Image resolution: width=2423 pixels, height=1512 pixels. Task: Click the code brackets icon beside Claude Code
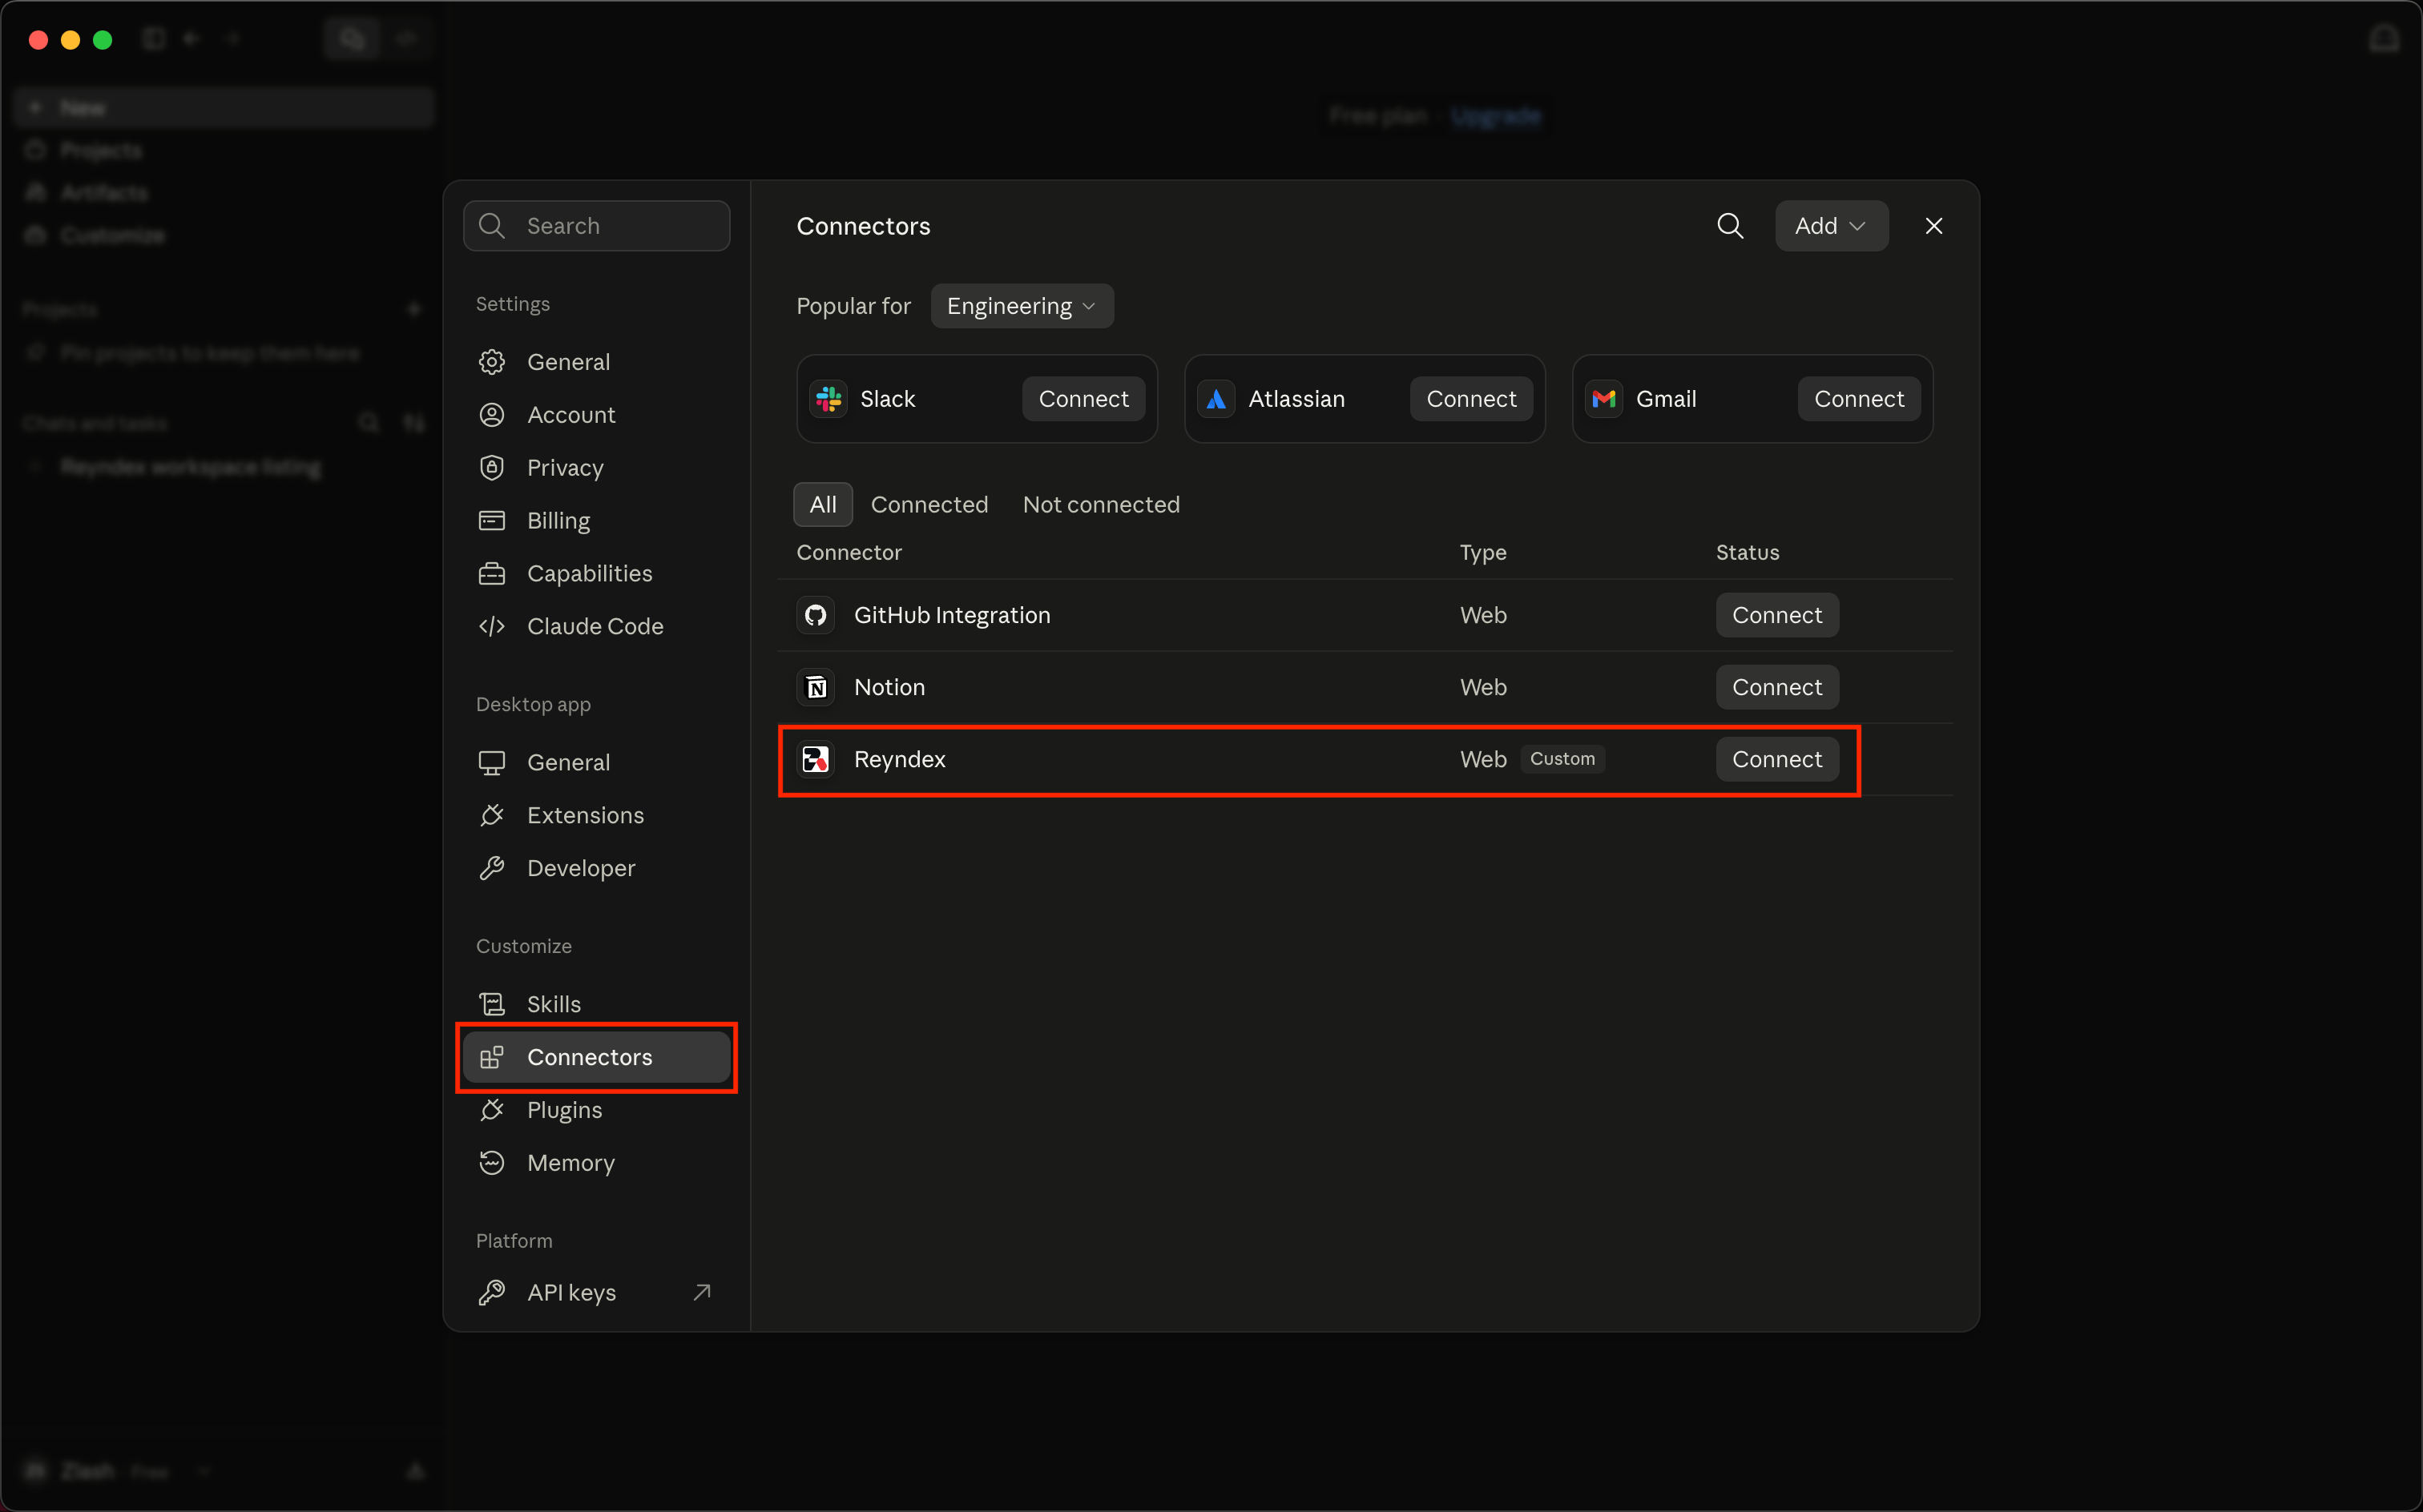click(491, 626)
